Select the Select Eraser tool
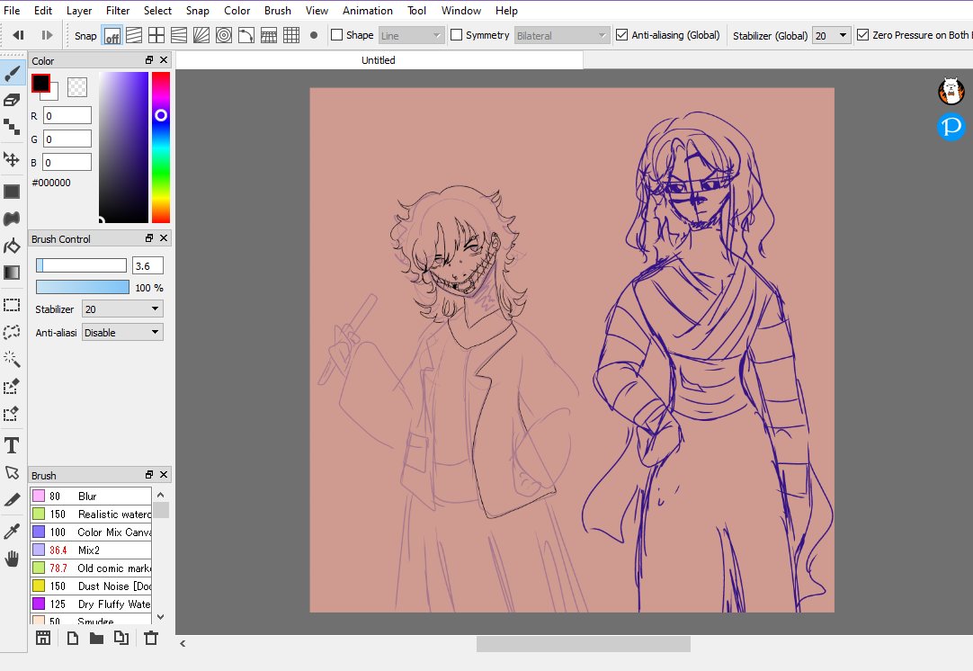 [x=12, y=414]
